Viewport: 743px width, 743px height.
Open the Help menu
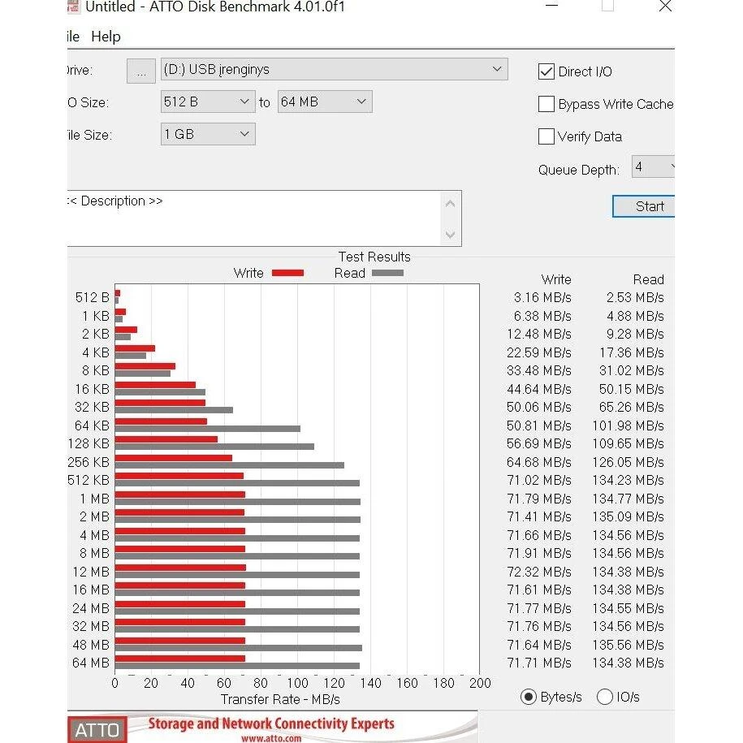click(x=106, y=37)
